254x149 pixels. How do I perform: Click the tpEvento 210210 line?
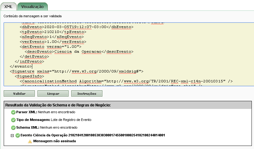[x=53, y=32]
